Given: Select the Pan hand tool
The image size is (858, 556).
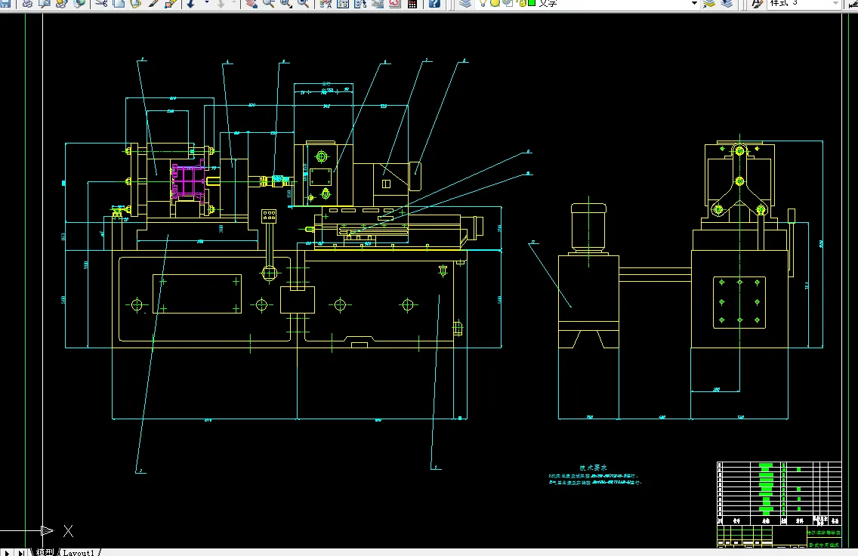Looking at the screenshot, I should [x=252, y=3].
